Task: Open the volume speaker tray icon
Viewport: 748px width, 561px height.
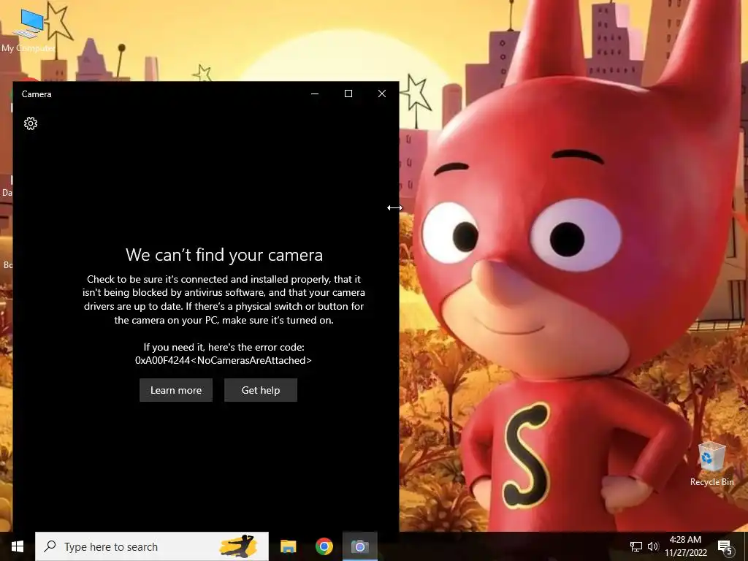Action: (x=653, y=546)
